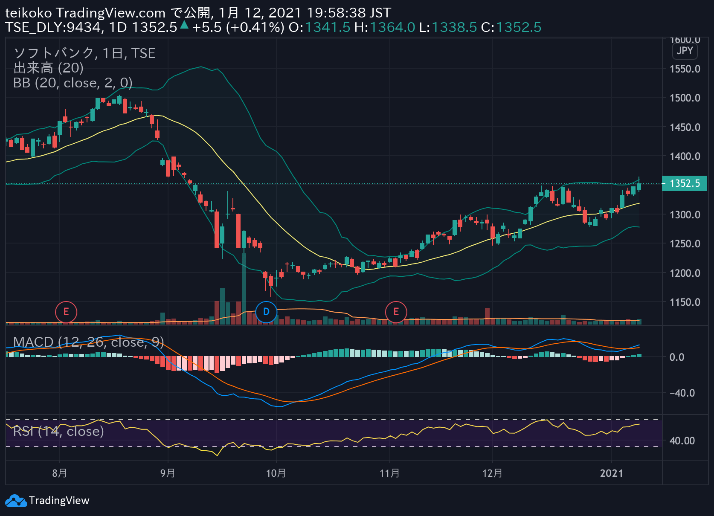Click the 12月 time axis label
The width and height of the screenshot is (714, 516).
click(493, 473)
